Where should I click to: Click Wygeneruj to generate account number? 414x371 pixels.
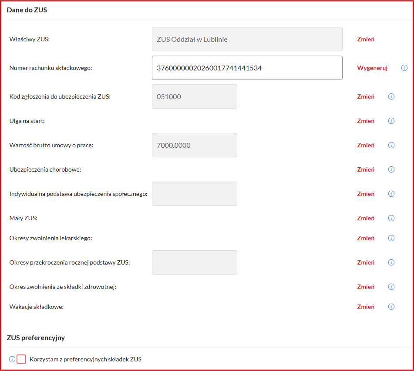[372, 68]
